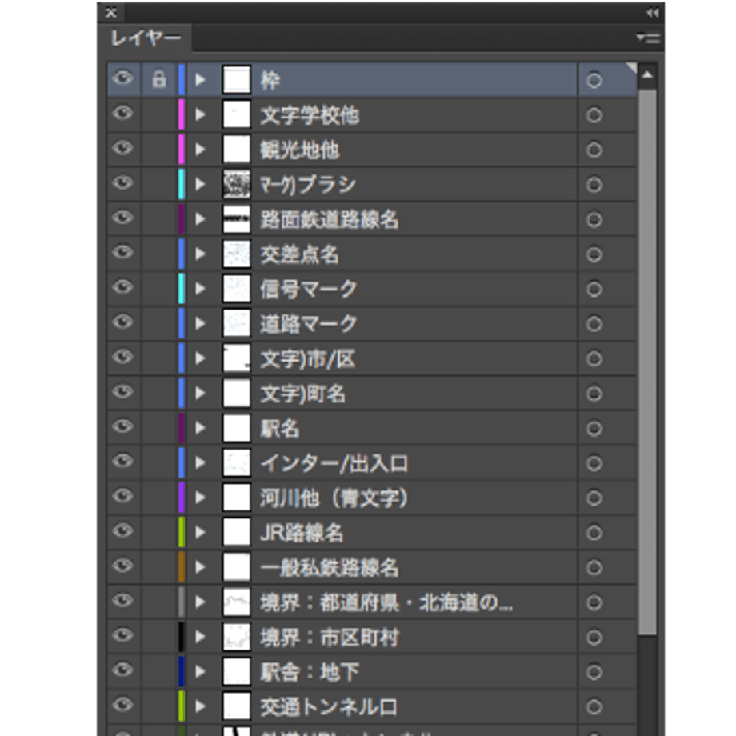Select the 駅舎:地下 layer name
The width and height of the screenshot is (736, 736).
pyautogui.click(x=310, y=672)
